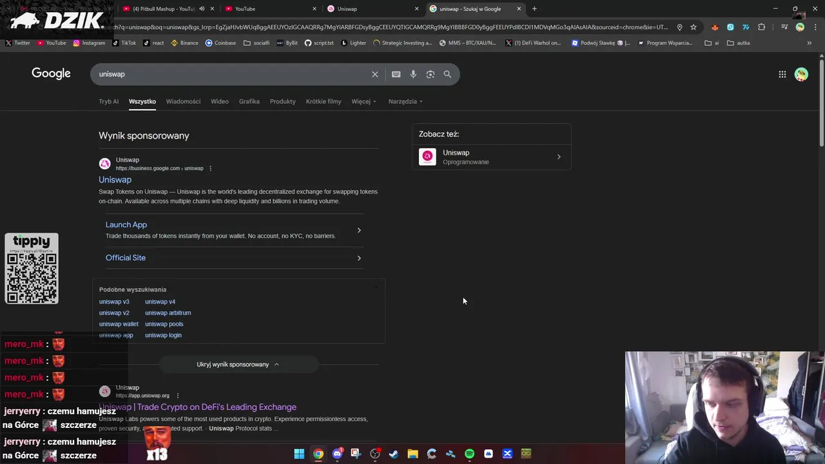Open the Windows Start menu
The width and height of the screenshot is (825, 464).
pos(299,454)
